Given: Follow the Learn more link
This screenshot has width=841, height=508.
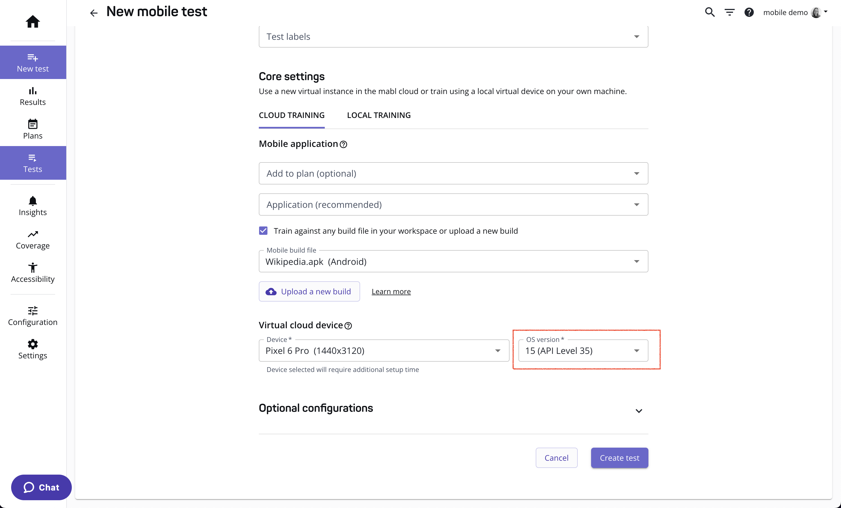Looking at the screenshot, I should [391, 291].
